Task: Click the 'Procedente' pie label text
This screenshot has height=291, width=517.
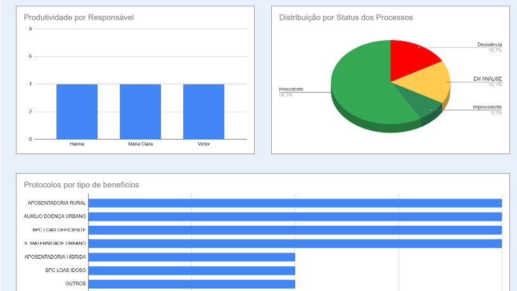Action: pos(291,89)
